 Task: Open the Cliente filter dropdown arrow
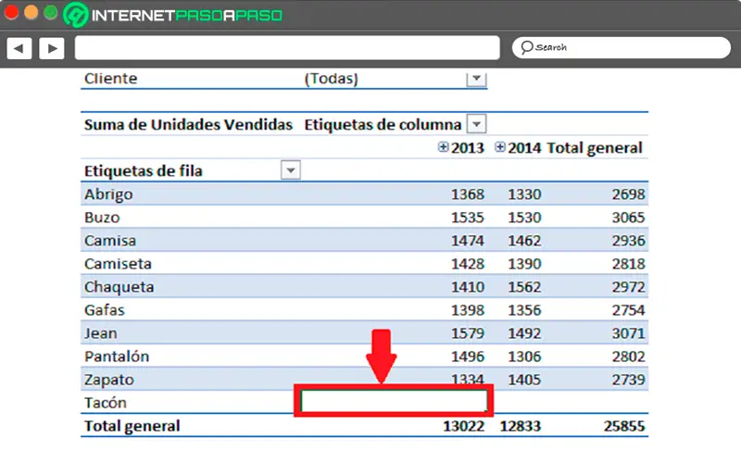coord(476,79)
